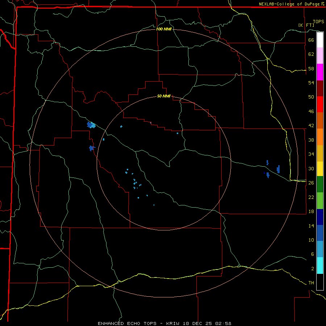Pick the navy blue legend swatch

coord(320,217)
